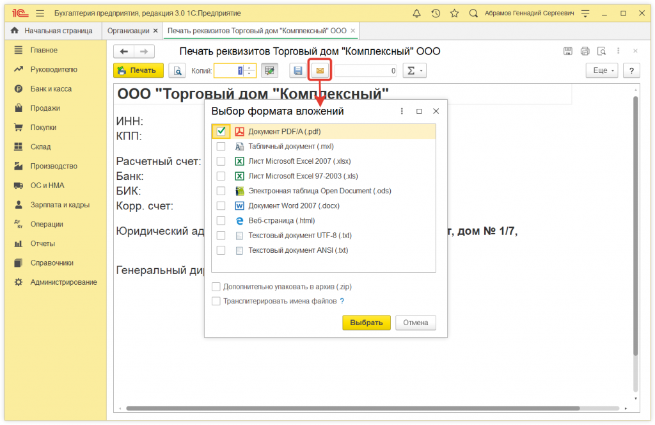Image resolution: width=655 pixels, height=425 pixels.
Task: Click the Σ sum icon
Action: [x=411, y=70]
